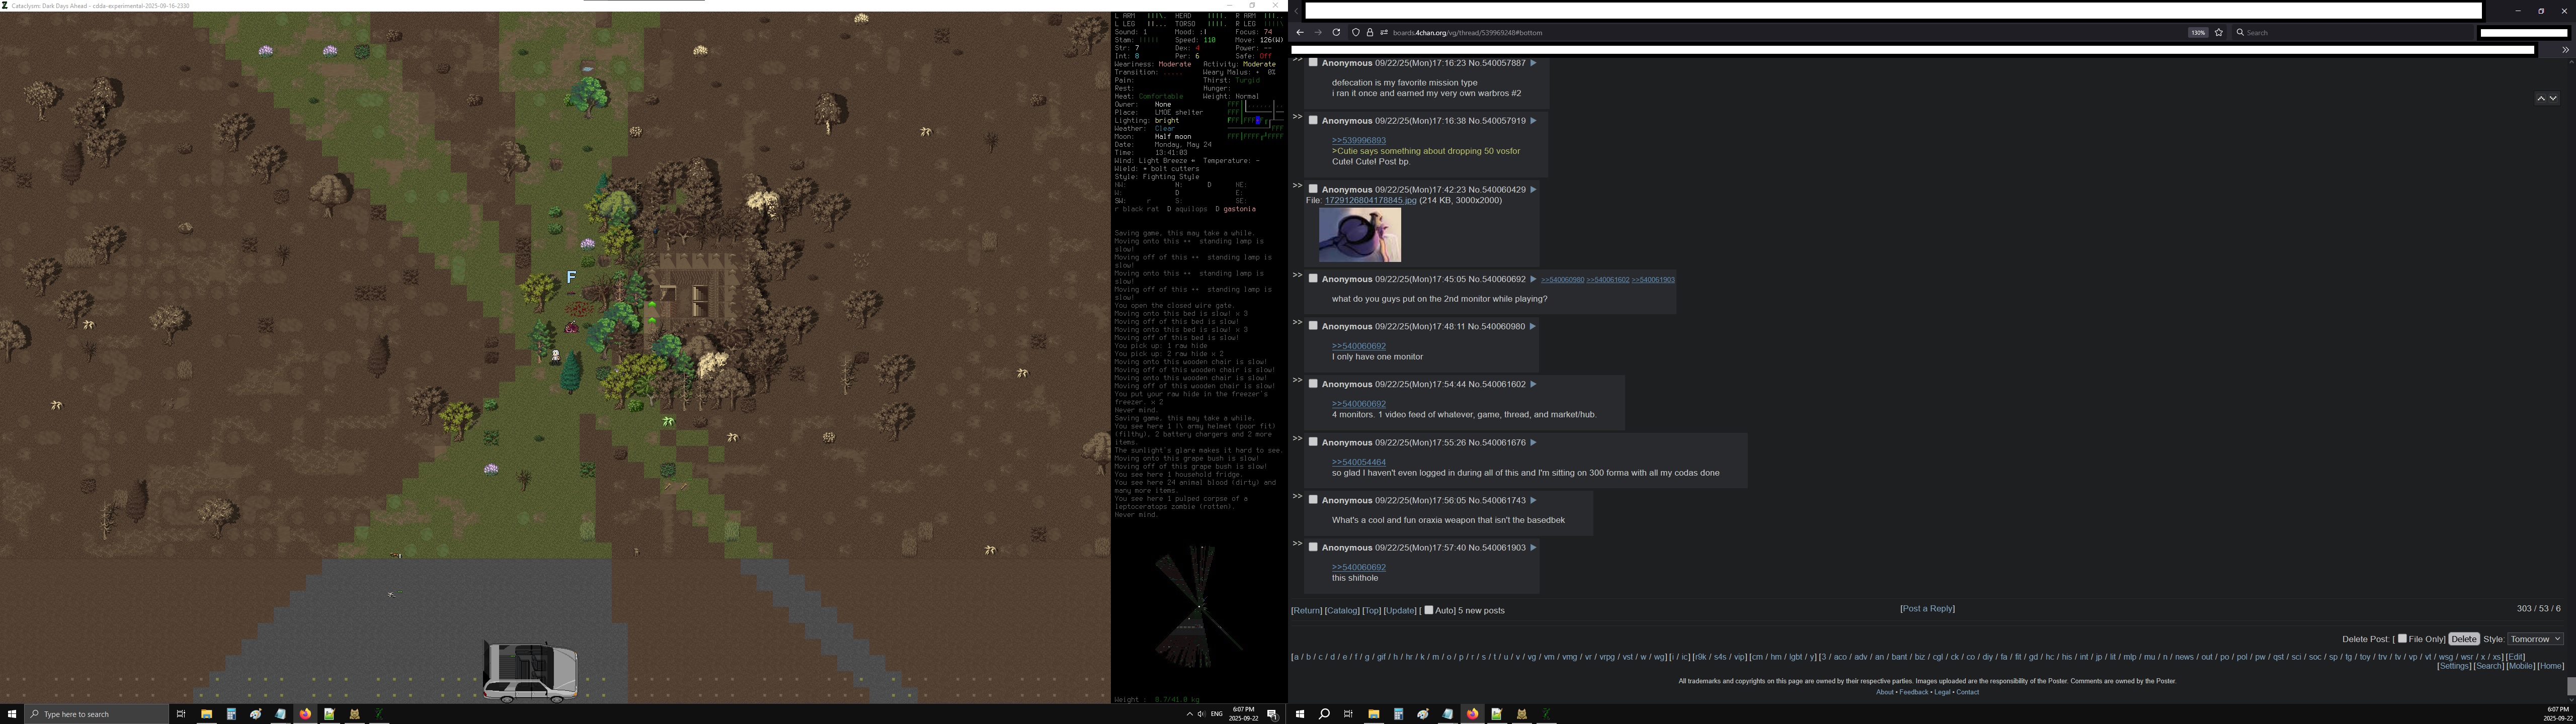Open the tracking protection shield icon

[x=1356, y=32]
